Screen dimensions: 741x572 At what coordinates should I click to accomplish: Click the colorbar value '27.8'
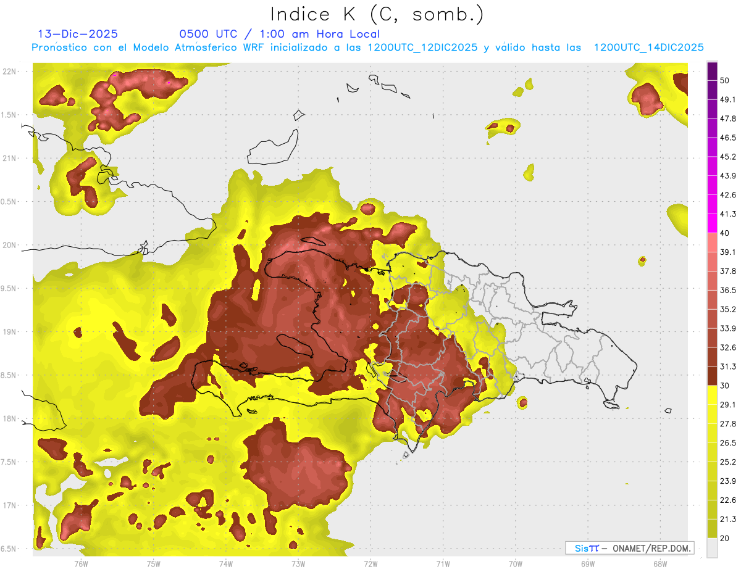728,424
